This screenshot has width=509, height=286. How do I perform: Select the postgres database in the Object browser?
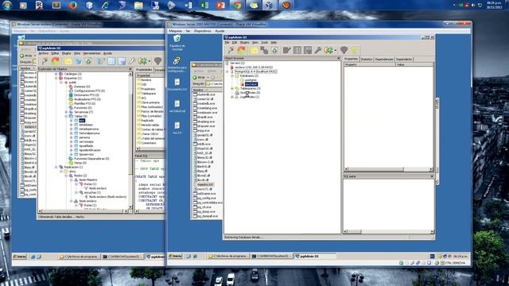251,79
